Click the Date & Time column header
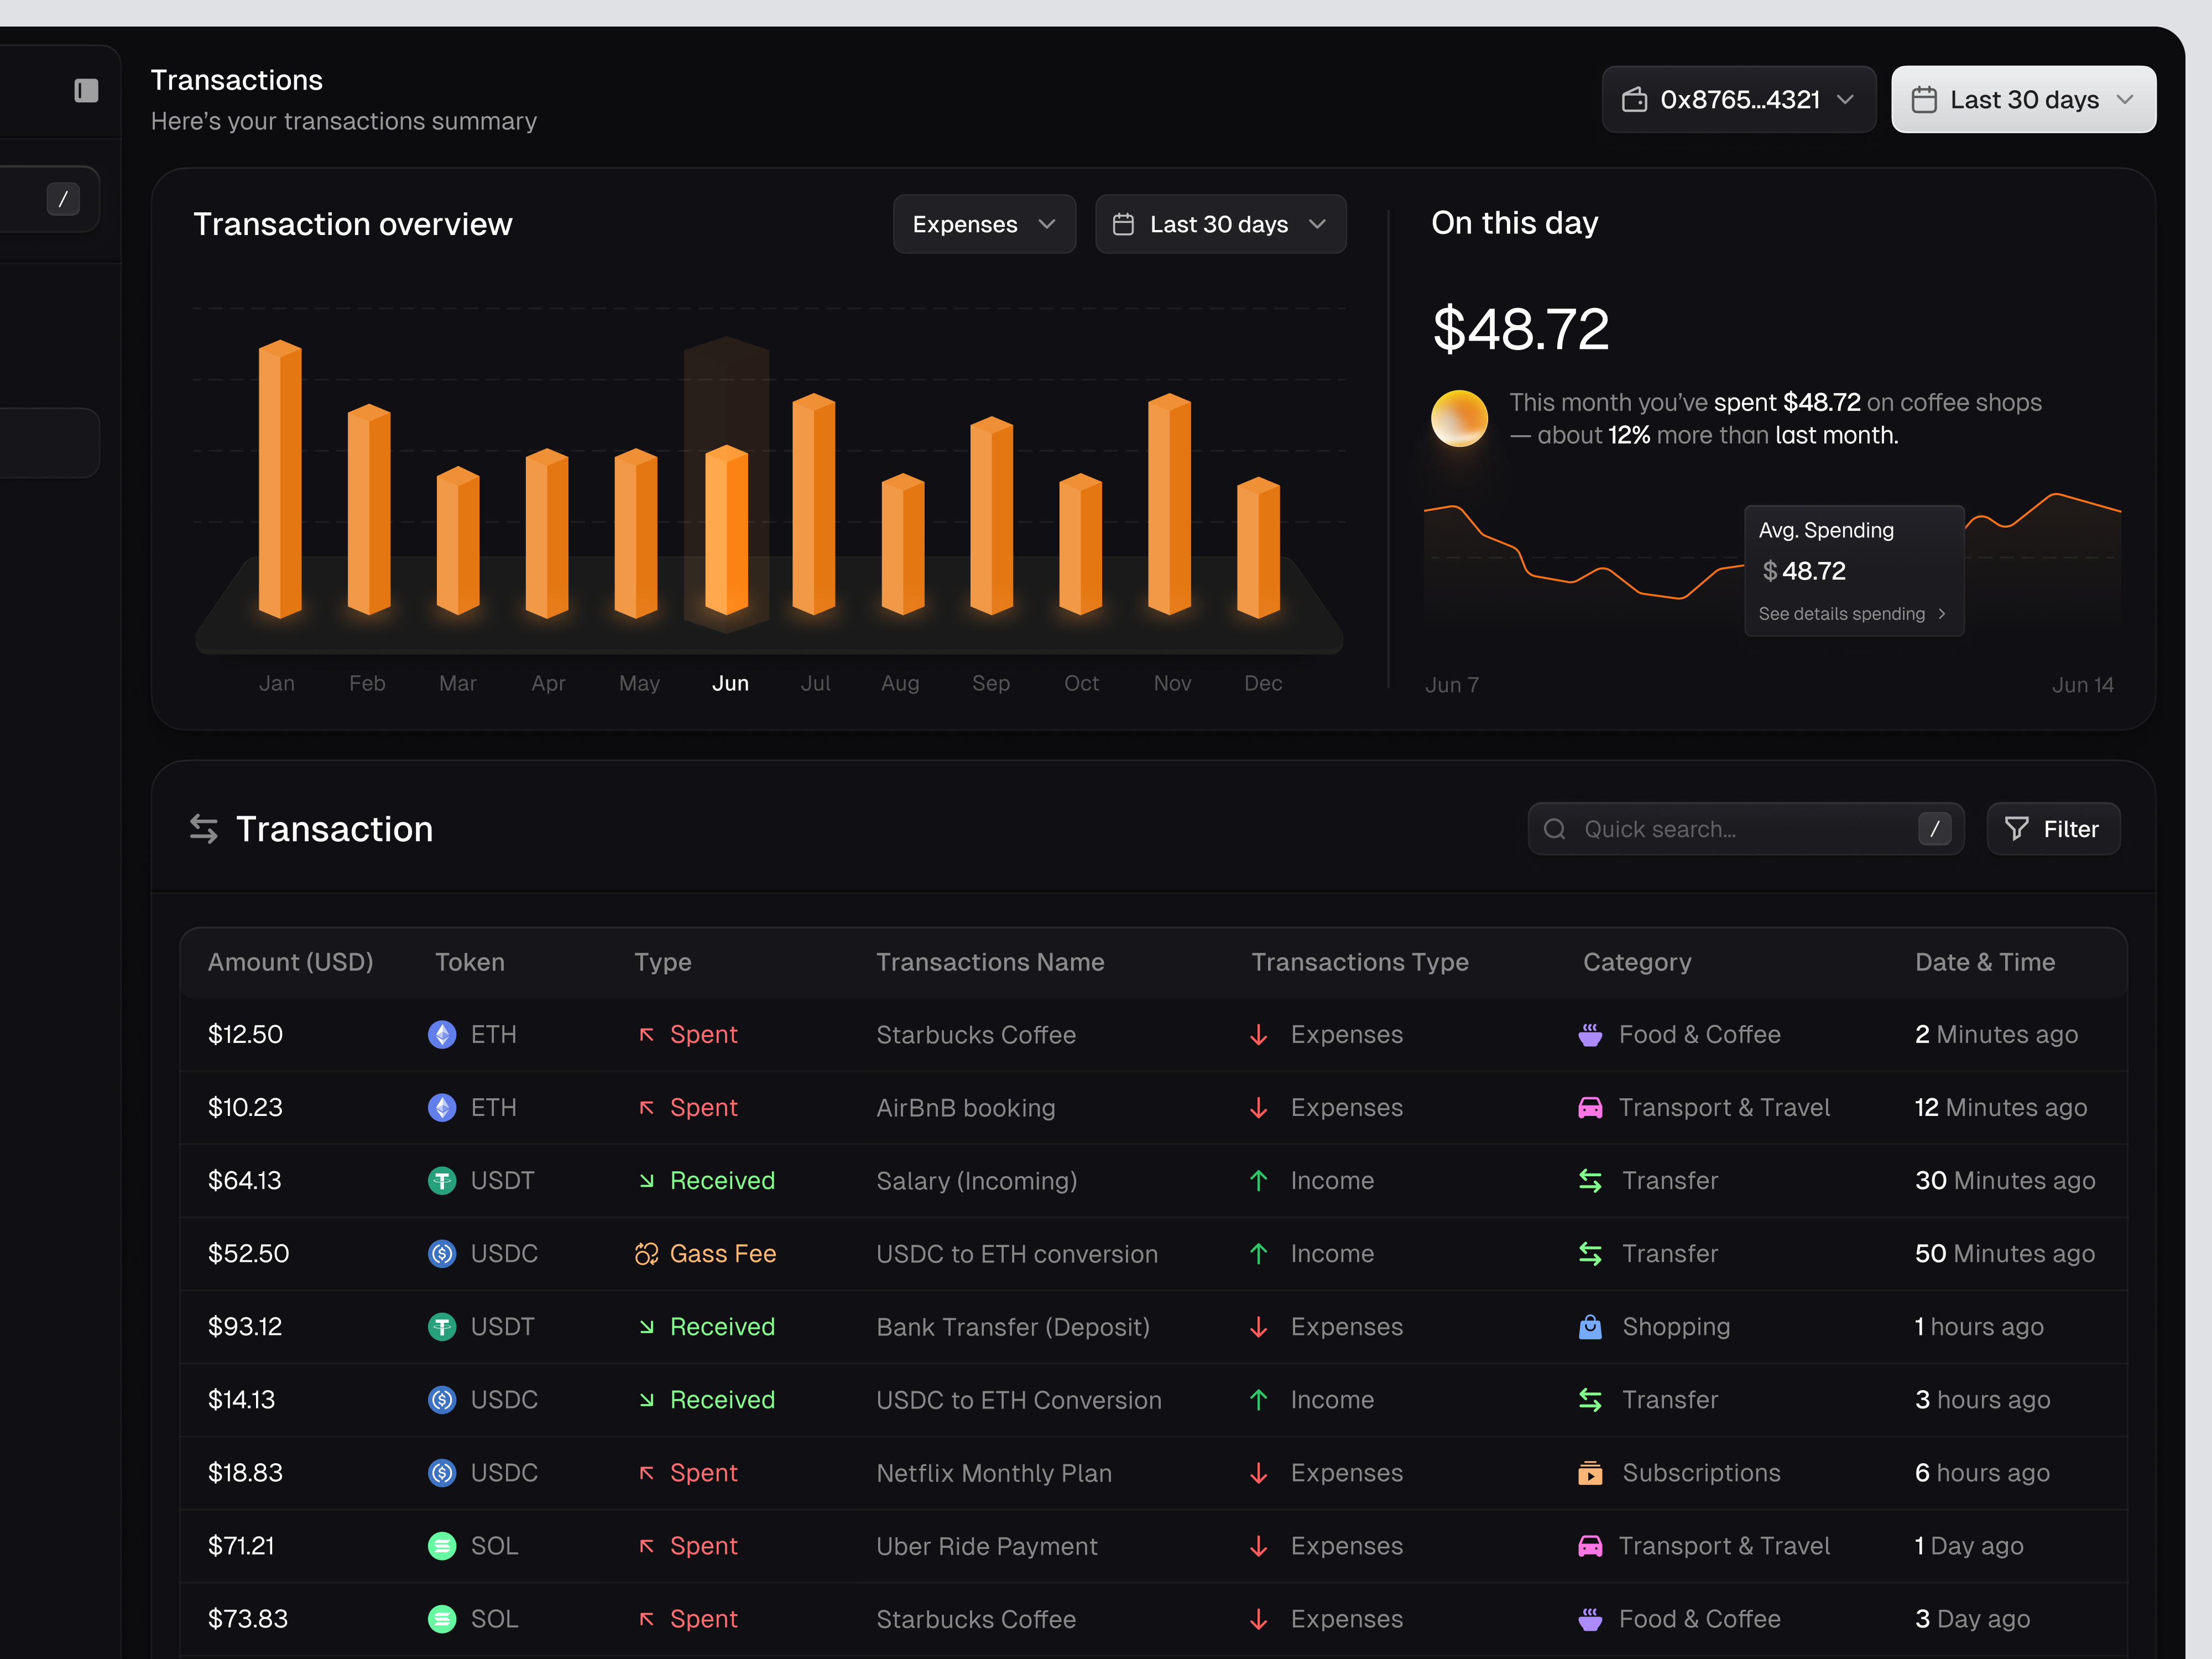2212x1659 pixels. pos(1985,962)
